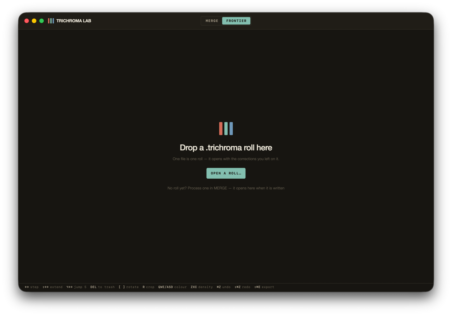
Task: Open a roll with the teal button
Action: click(226, 173)
